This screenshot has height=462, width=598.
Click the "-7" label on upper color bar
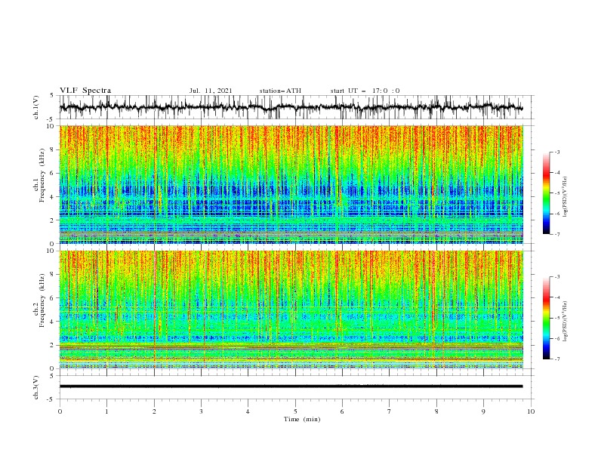(x=556, y=234)
